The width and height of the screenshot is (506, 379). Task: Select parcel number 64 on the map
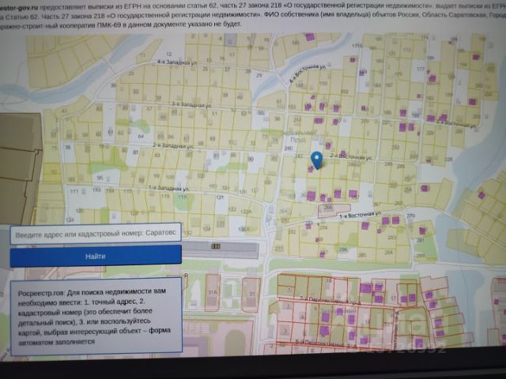coord(141,137)
